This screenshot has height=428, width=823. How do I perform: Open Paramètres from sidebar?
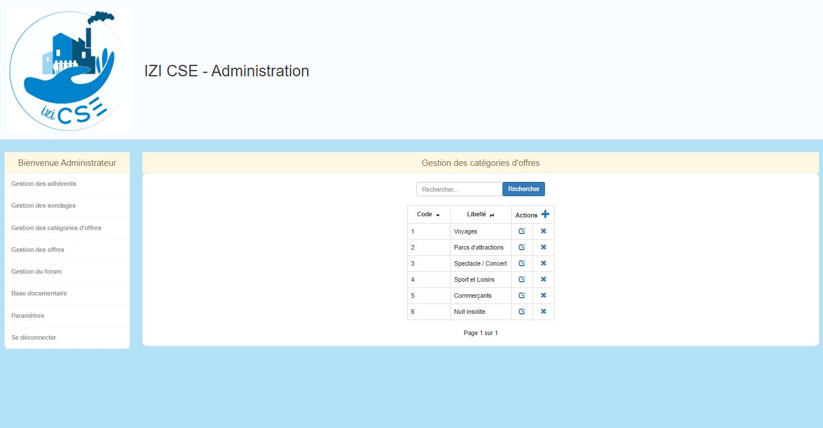tap(28, 316)
